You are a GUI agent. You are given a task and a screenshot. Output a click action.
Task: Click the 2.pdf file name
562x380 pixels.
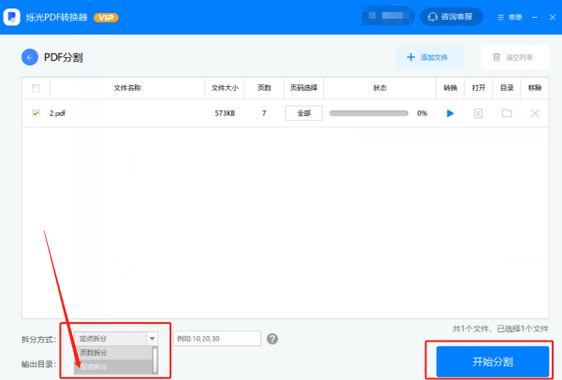pos(57,113)
